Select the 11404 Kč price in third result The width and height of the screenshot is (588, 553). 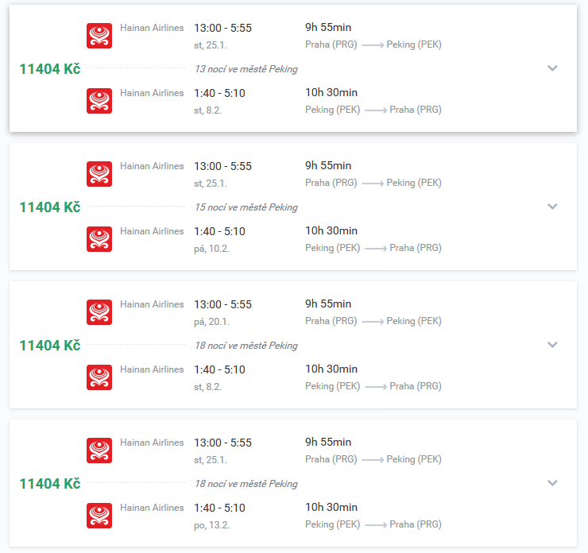click(50, 346)
